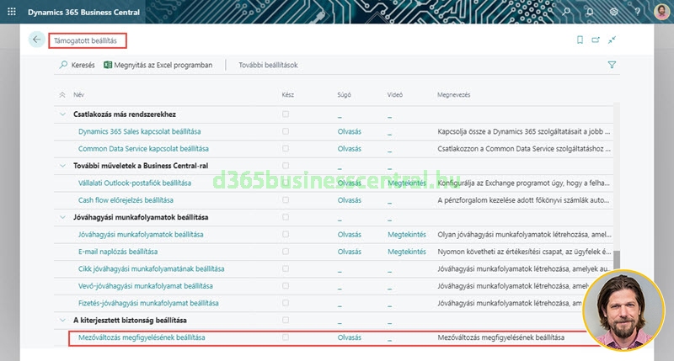The height and width of the screenshot is (361, 674).
Task: Click the back arrow button
Action: [x=36, y=40]
